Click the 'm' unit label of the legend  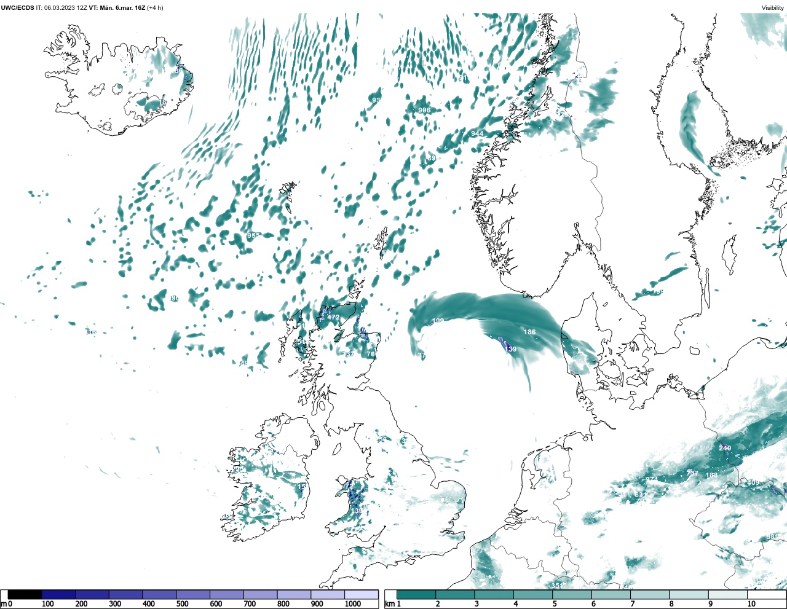3,604
